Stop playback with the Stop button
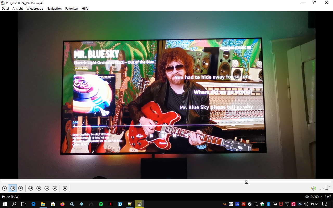333x208 pixels. pos(21,188)
